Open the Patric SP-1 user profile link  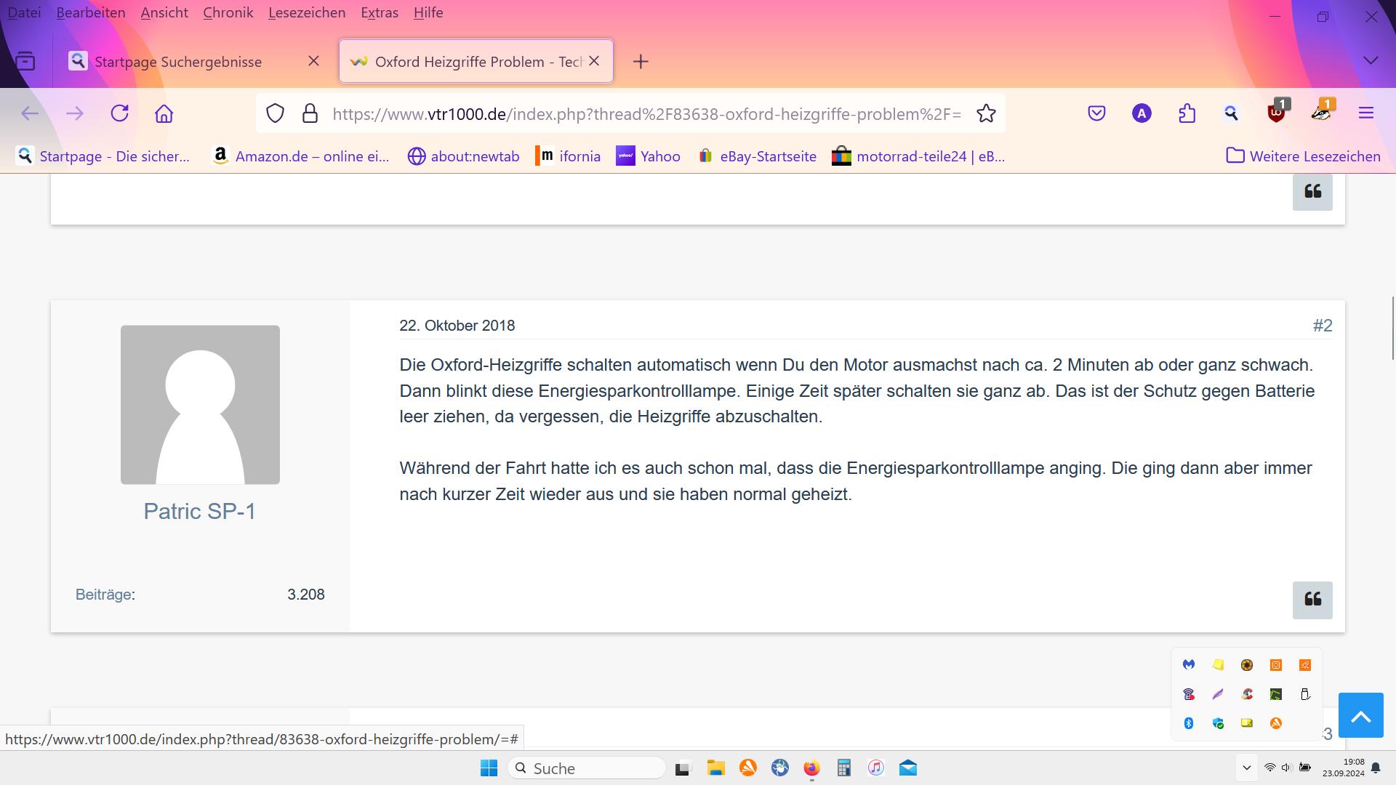pos(199,511)
